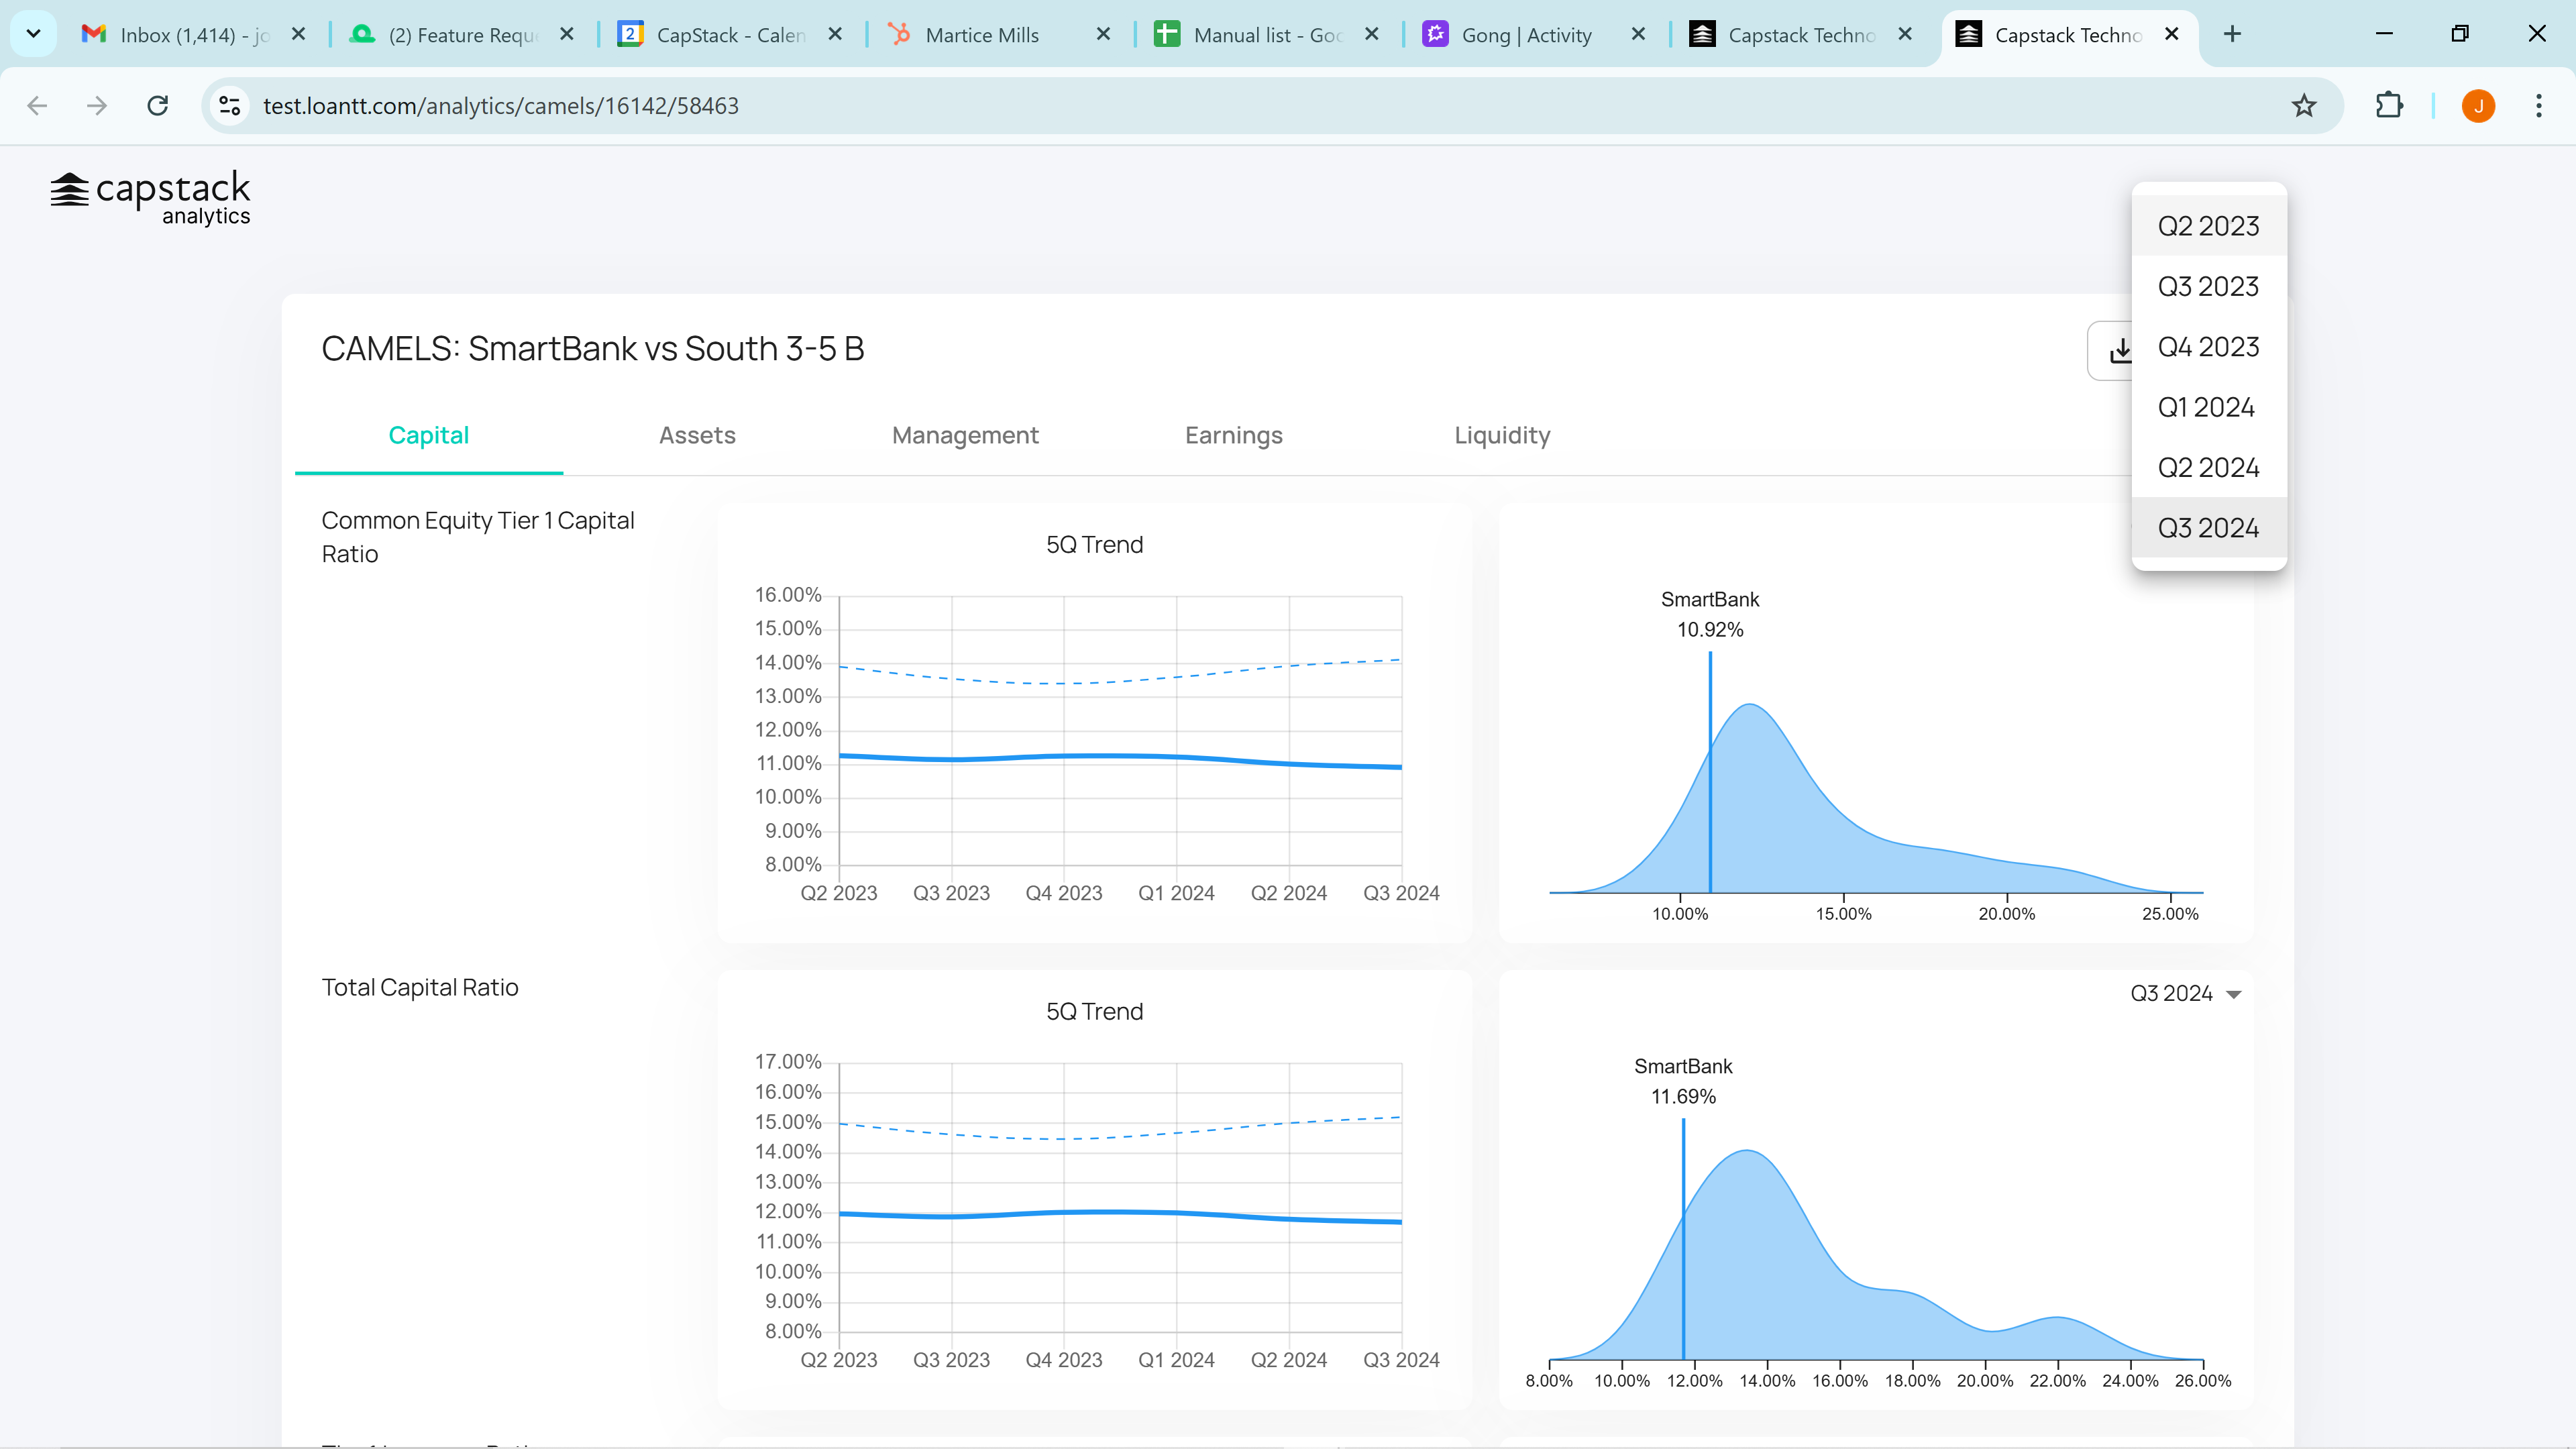2576x1449 pixels.
Task: Select Q2 2024 from the dropdown list
Action: 2208,468
